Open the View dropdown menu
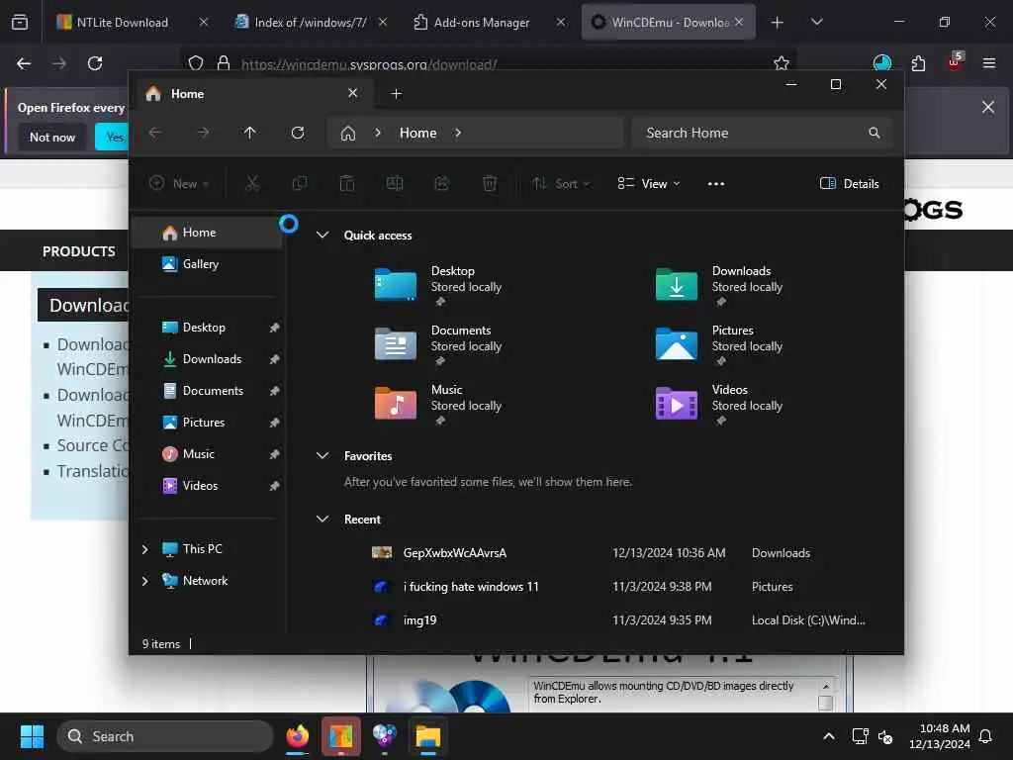 coord(649,183)
